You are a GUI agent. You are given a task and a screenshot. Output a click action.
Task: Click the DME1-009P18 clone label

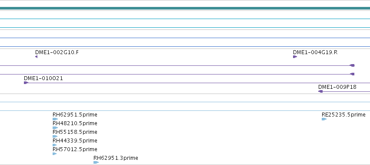coord(337,87)
